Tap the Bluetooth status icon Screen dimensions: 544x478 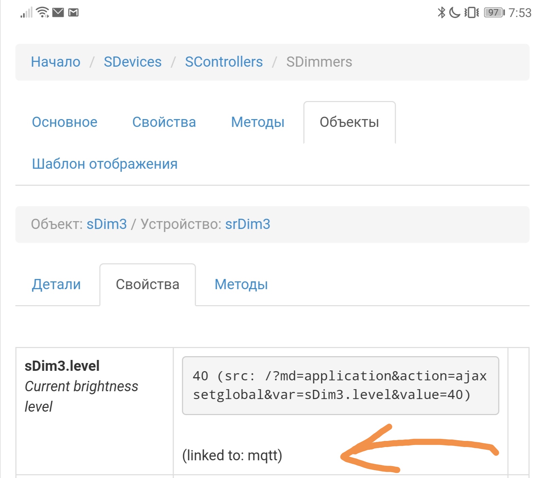(441, 13)
